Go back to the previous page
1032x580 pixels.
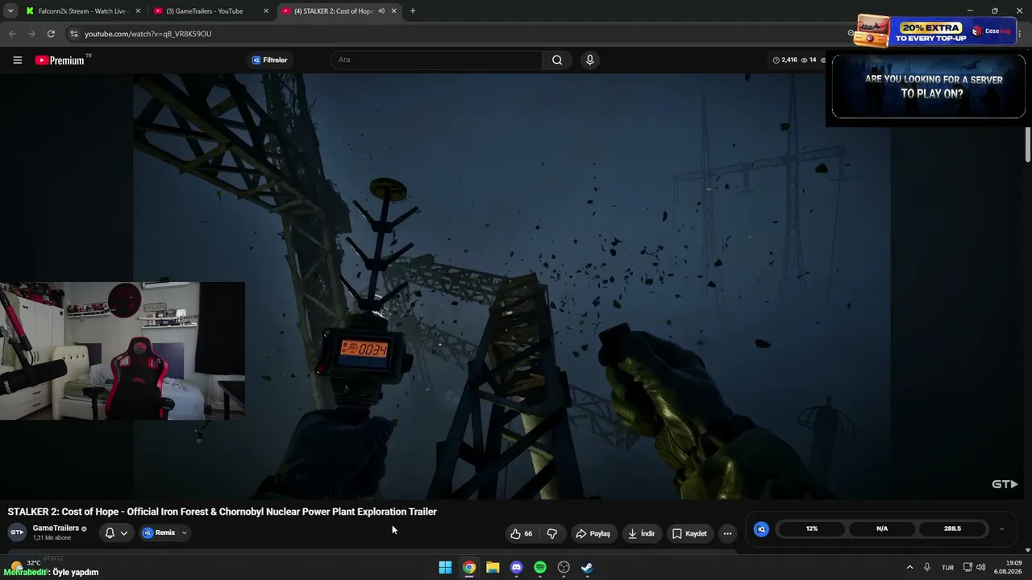(12, 34)
